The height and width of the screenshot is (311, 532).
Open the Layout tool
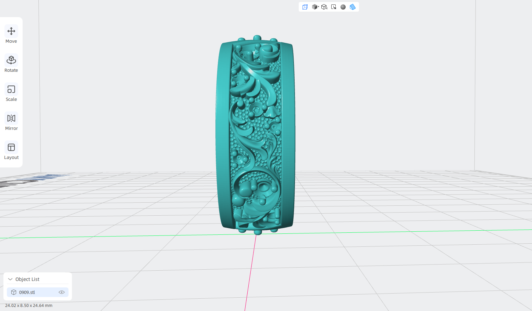click(11, 151)
